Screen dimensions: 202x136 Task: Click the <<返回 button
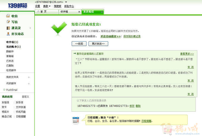(79, 44)
